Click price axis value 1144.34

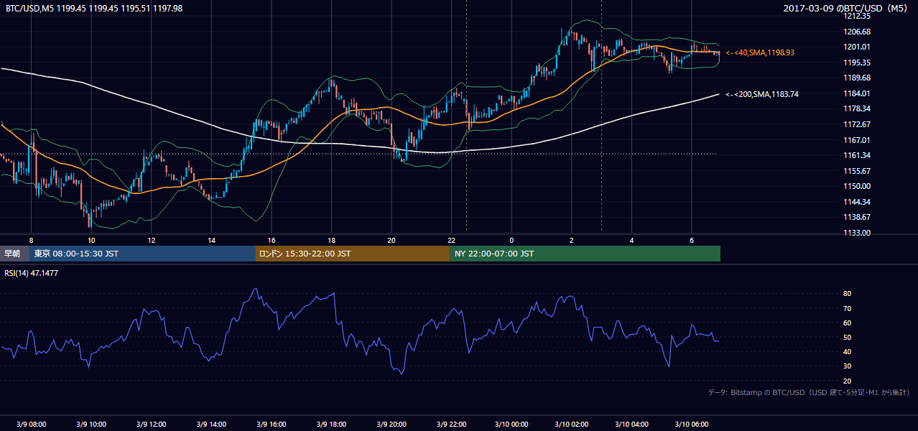pyautogui.click(x=858, y=202)
